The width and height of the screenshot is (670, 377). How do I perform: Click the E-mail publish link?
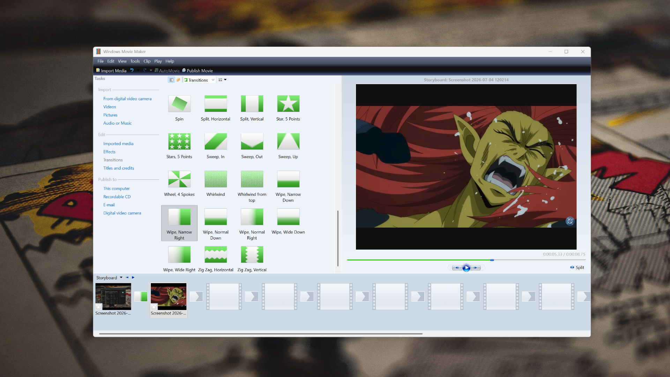pos(109,205)
